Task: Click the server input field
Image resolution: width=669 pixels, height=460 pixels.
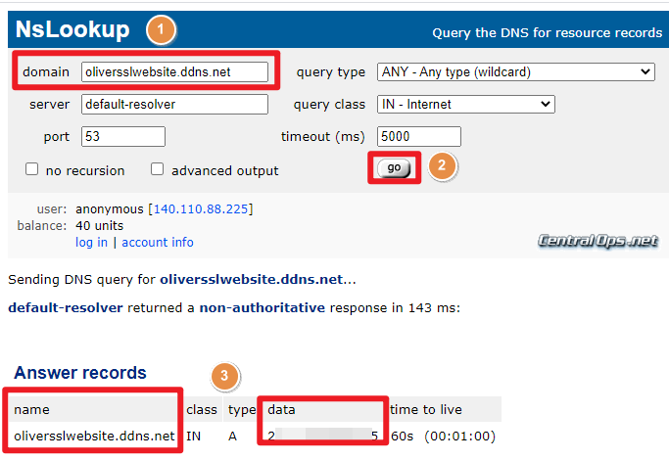Action: point(174,104)
